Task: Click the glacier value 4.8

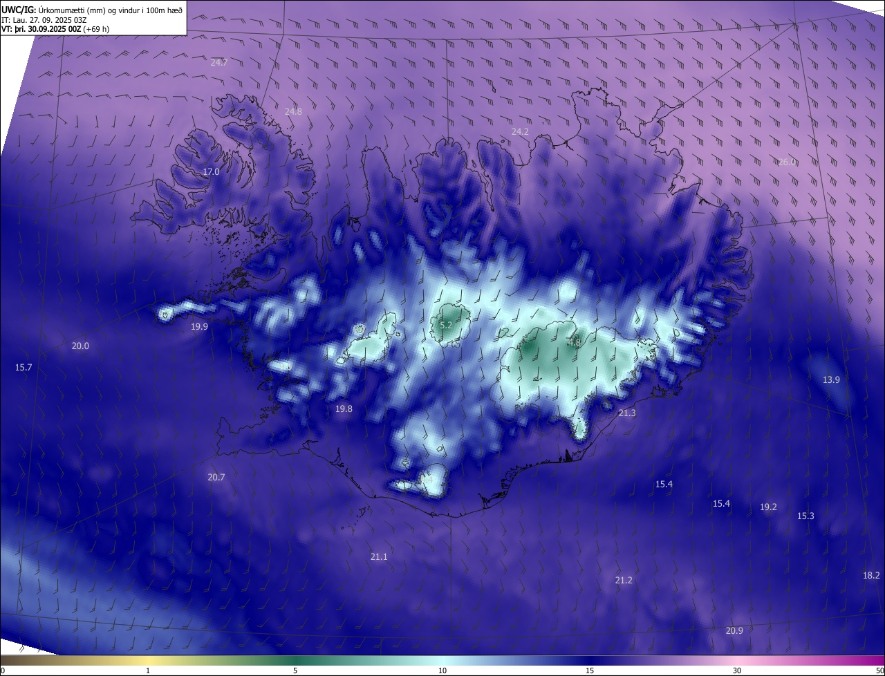Action: pyautogui.click(x=575, y=342)
